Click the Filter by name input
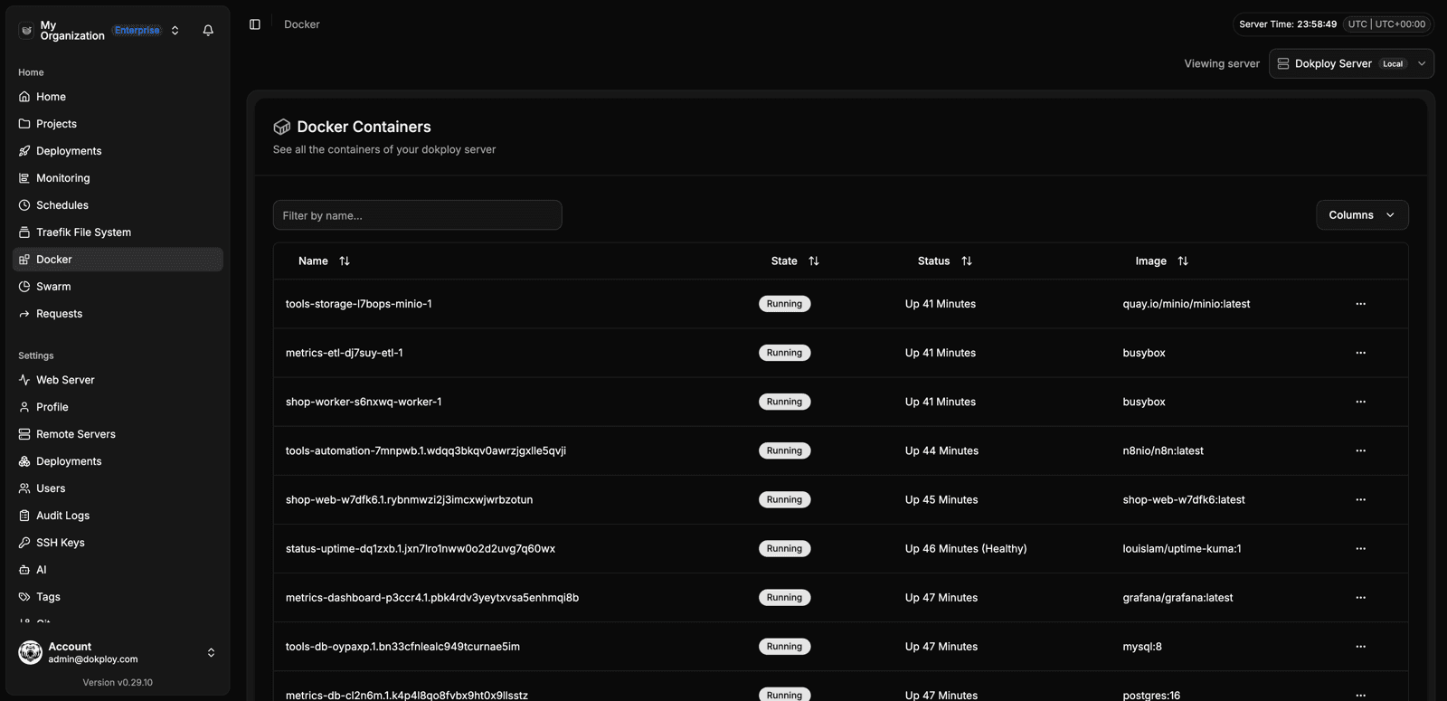Viewport: 1447px width, 701px height. [x=417, y=215]
